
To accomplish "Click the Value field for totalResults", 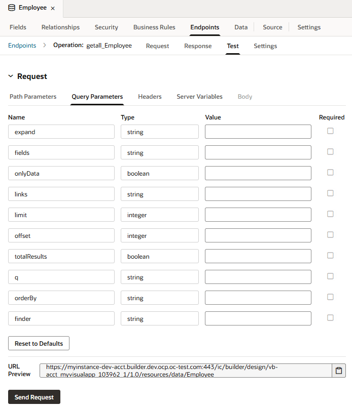I will (x=258, y=255).
